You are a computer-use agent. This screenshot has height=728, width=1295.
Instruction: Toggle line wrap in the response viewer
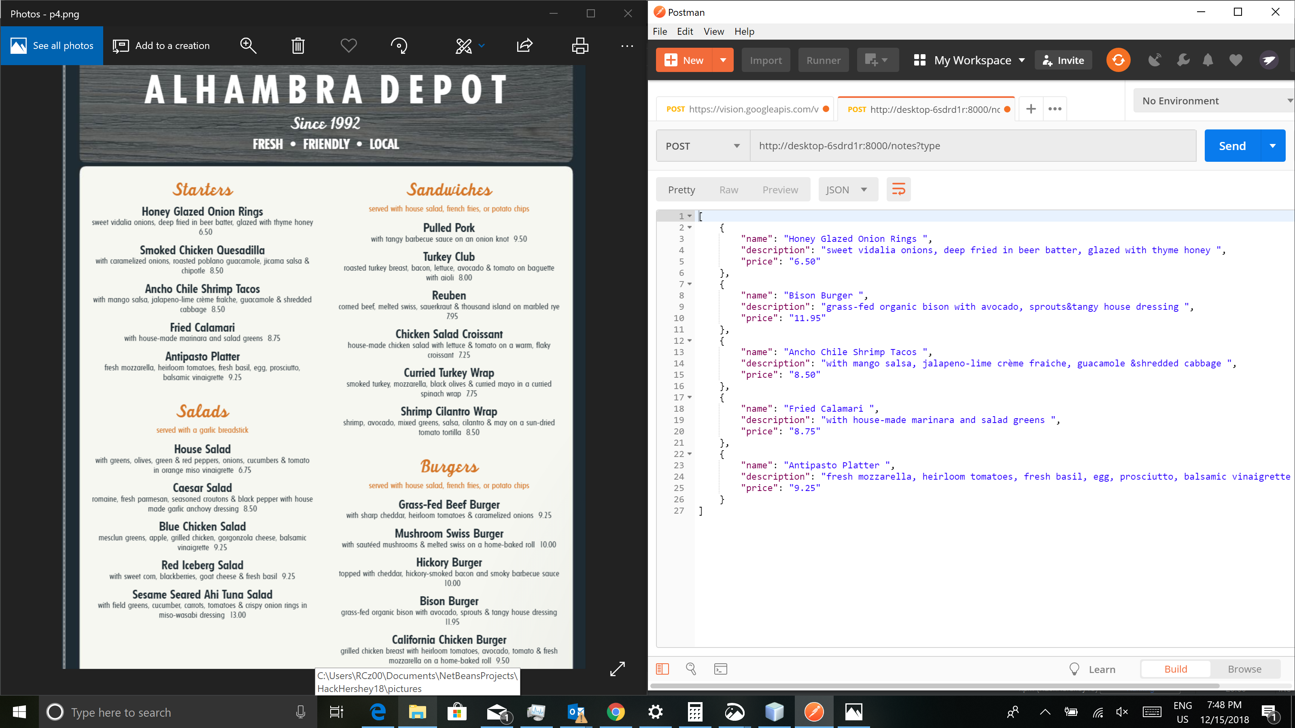tap(898, 189)
